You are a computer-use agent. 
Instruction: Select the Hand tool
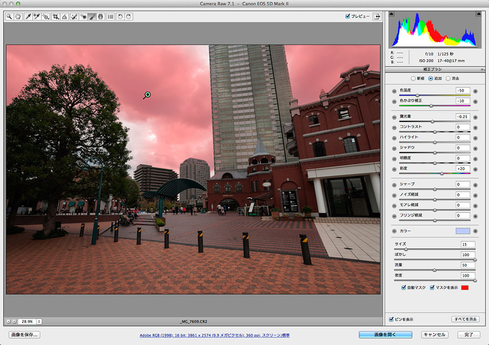18,17
